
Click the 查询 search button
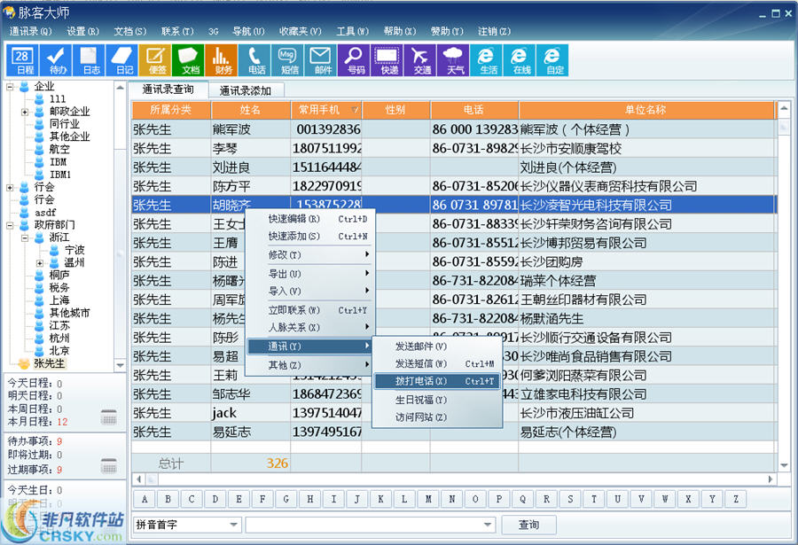click(528, 525)
